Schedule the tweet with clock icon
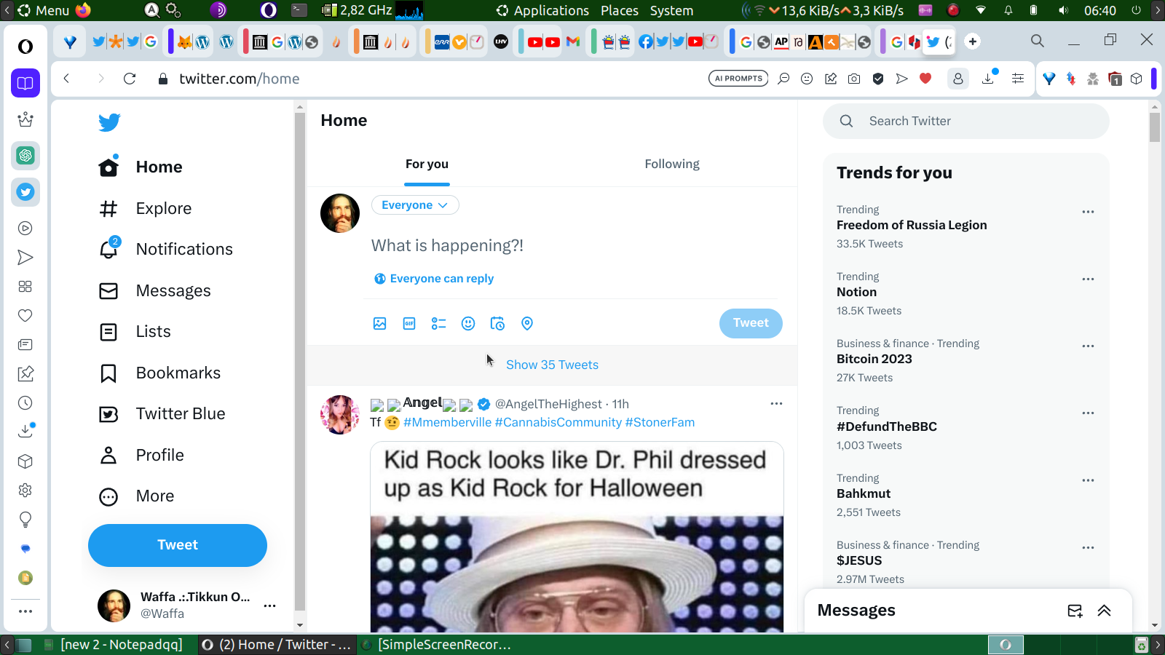Screen dimensions: 1165x655 [497, 324]
